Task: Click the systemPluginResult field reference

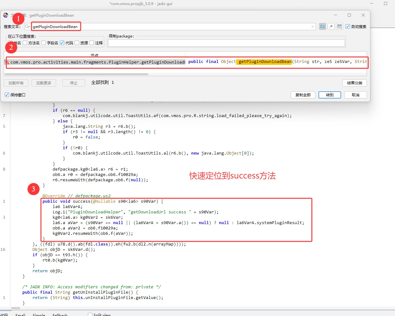Action: click(280, 223)
